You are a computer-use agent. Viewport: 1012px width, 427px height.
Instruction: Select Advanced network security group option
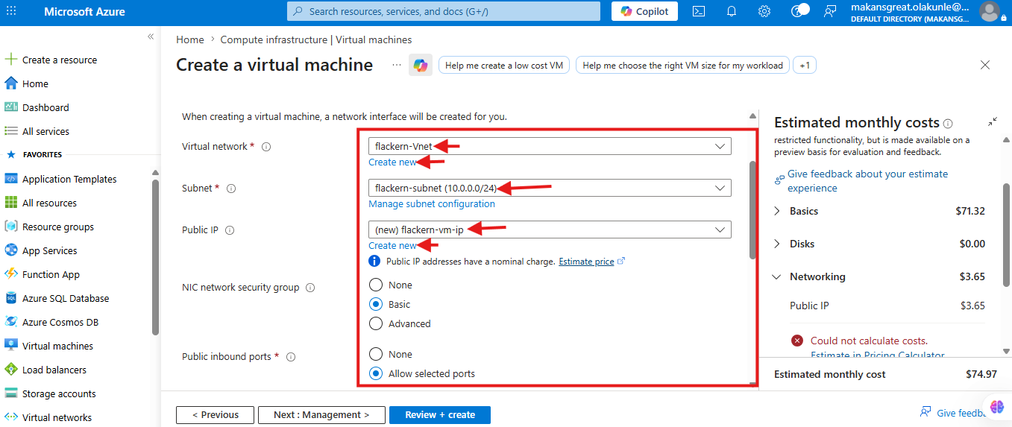tap(376, 323)
